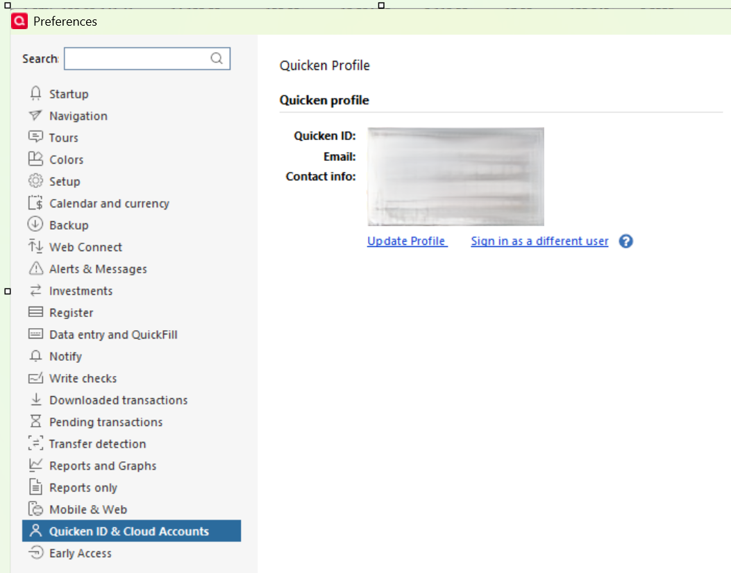The image size is (731, 573).
Task: Click the Setup gear icon
Action: [35, 181]
